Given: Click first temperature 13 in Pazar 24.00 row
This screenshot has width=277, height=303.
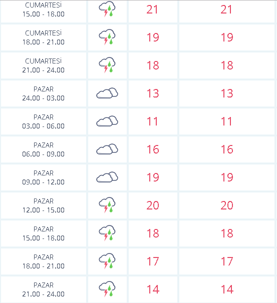Looking at the screenshot, I should tap(153, 93).
